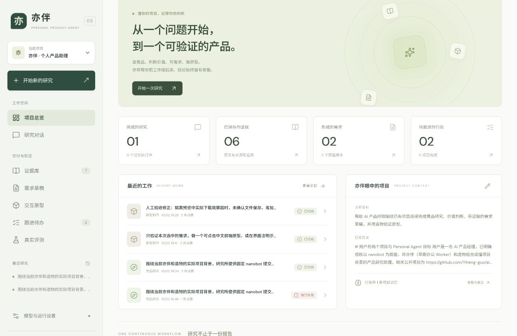The image size is (517, 336).
Task: Open 研究对话 in sidebar
Action: coord(51,135)
